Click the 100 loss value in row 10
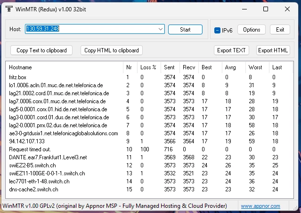This screenshot has width=301, height=213. point(145,149)
